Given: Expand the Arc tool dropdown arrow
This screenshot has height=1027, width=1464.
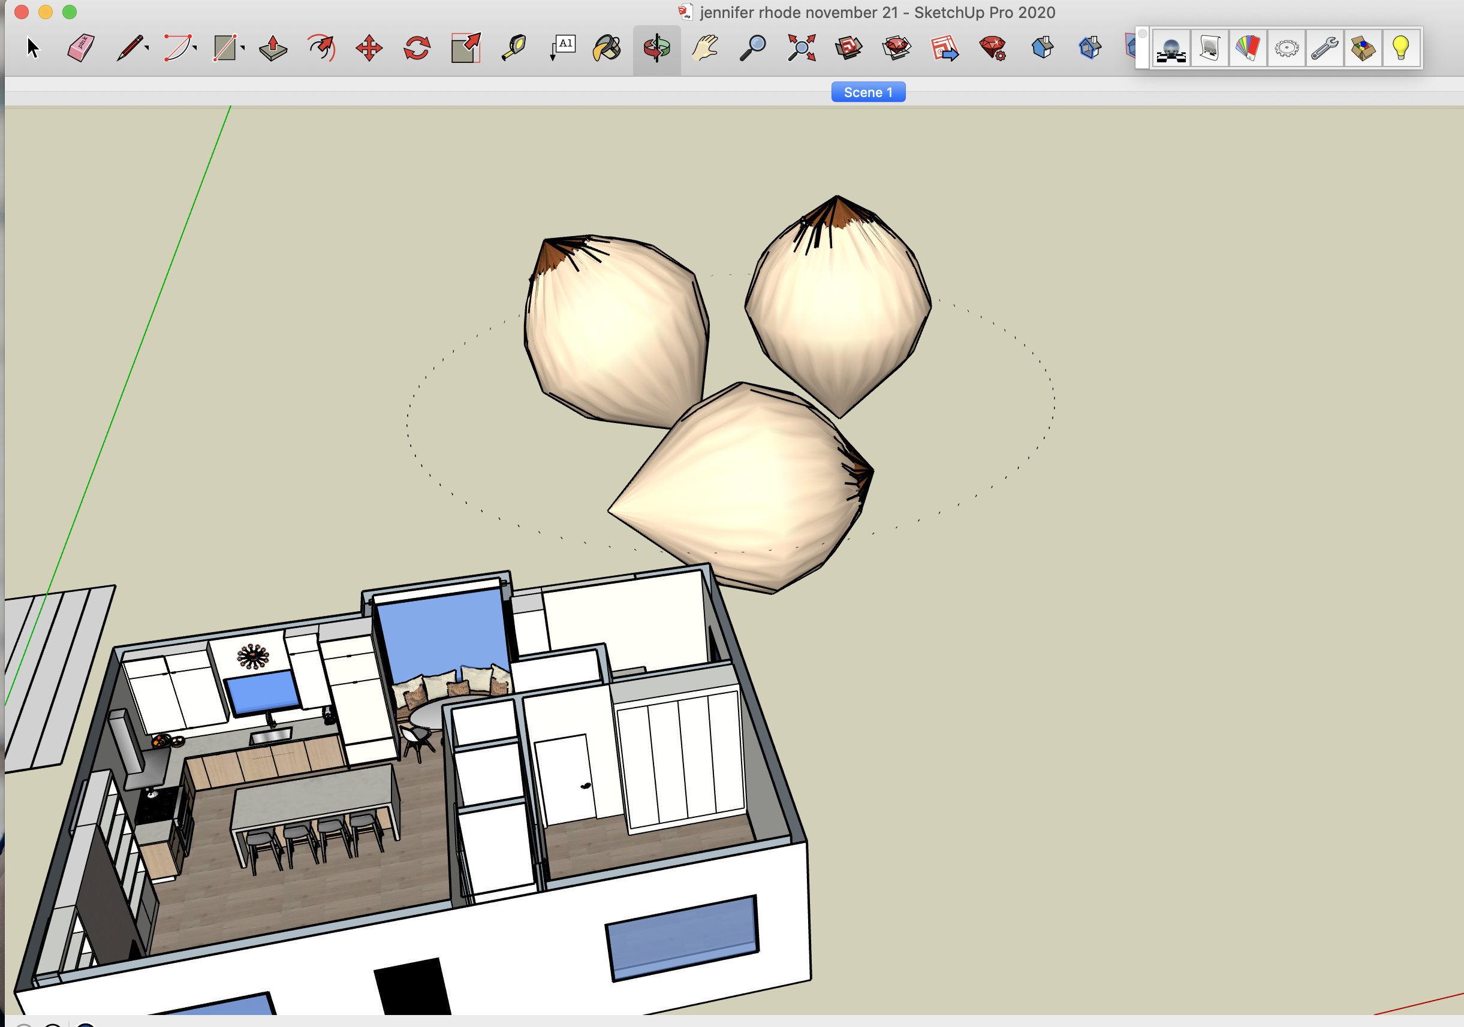Looking at the screenshot, I should (x=194, y=48).
